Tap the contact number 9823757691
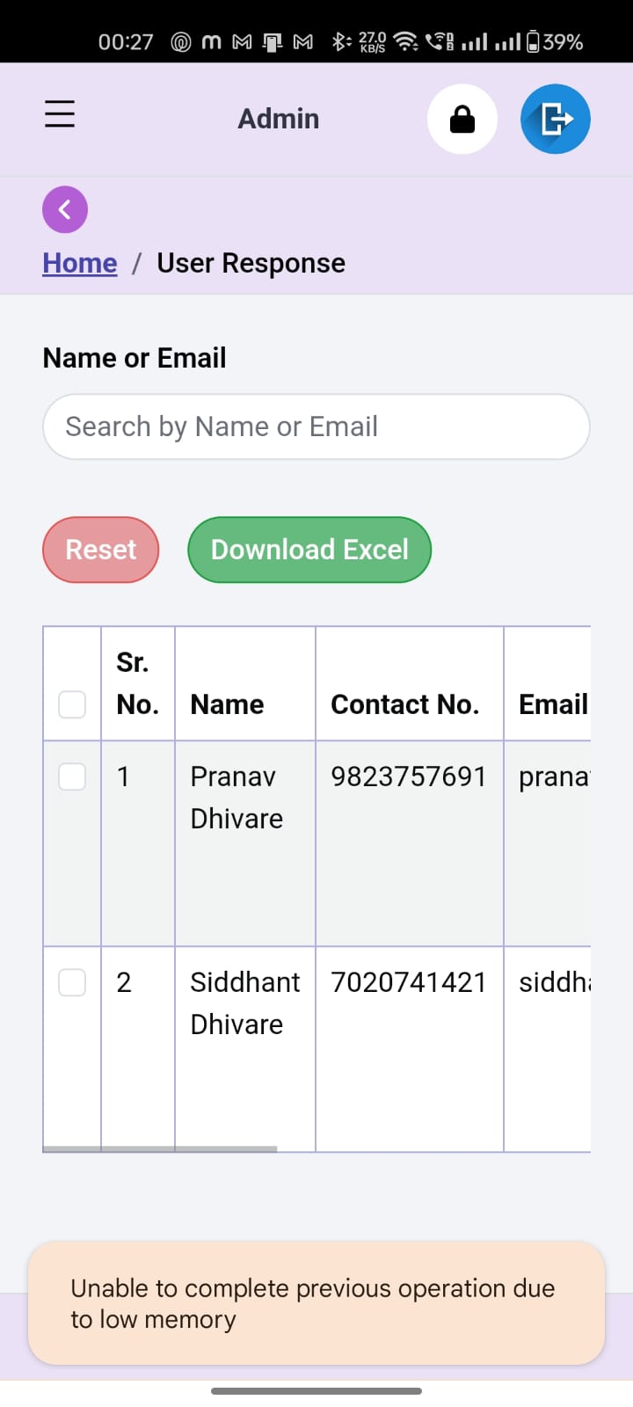This screenshot has height=1407, width=633. point(408,776)
